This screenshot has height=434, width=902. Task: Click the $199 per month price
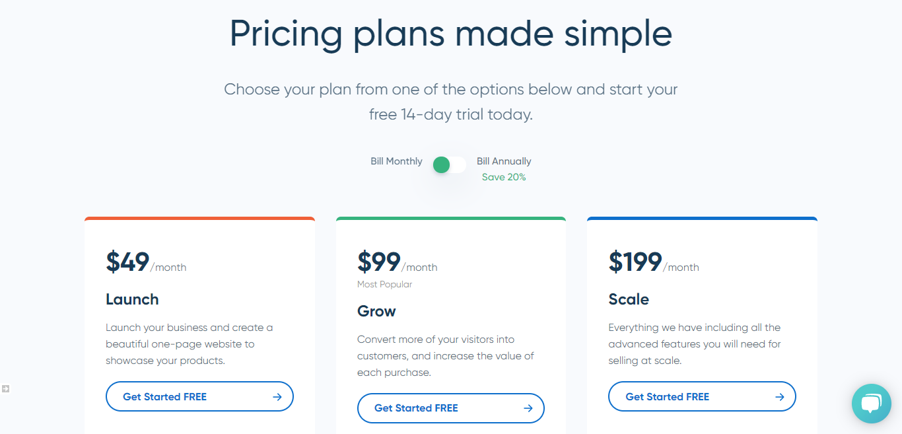[x=654, y=262]
